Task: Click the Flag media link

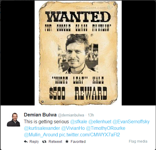Action: 138,141
